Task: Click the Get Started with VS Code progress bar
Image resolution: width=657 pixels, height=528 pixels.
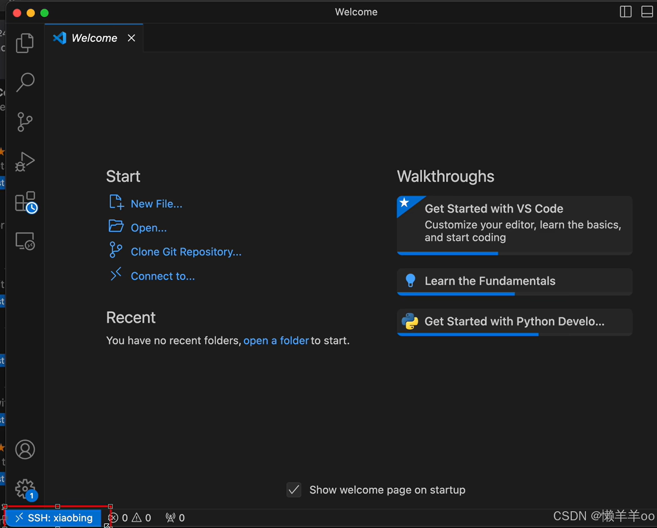Action: pyautogui.click(x=514, y=253)
